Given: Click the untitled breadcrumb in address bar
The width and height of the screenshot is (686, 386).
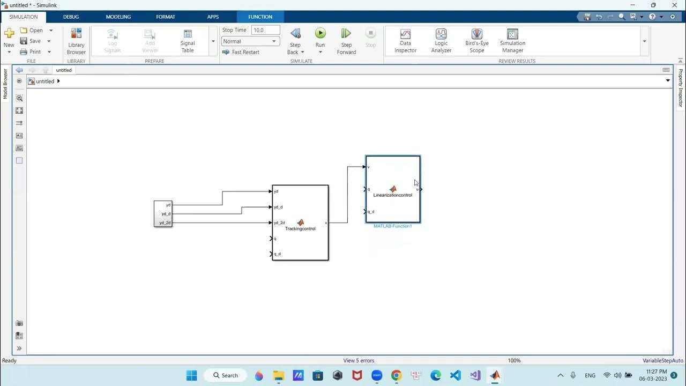Looking at the screenshot, I should coord(45,81).
